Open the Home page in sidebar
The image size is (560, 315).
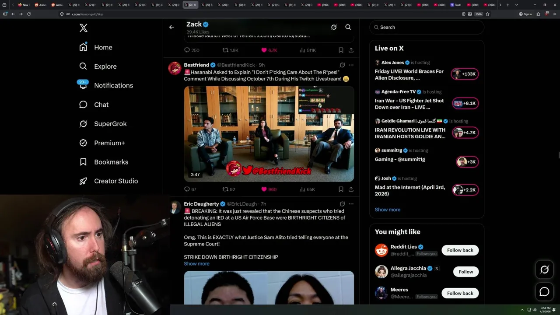(x=96, y=47)
